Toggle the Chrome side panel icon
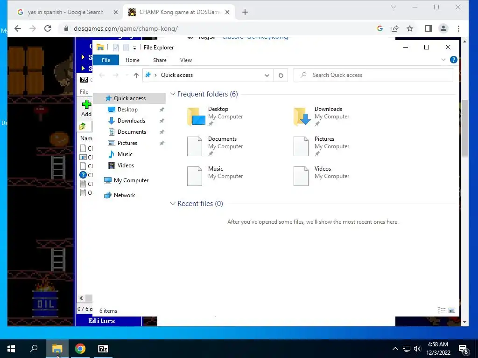This screenshot has width=478, height=358. coord(429,28)
